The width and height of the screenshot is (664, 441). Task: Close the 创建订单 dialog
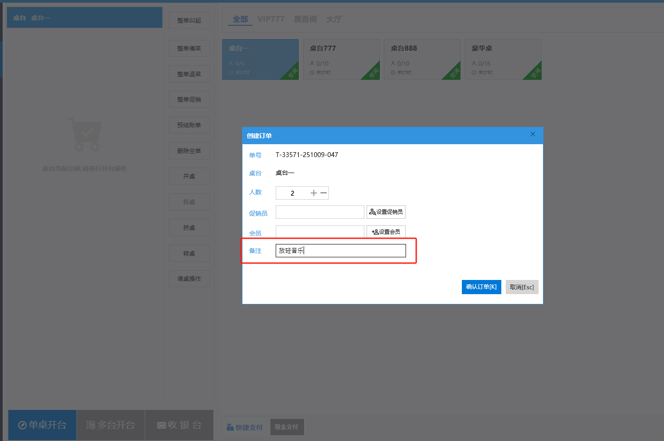pos(533,134)
